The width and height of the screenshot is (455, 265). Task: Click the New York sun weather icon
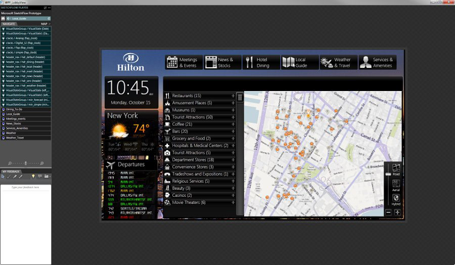coord(118,130)
